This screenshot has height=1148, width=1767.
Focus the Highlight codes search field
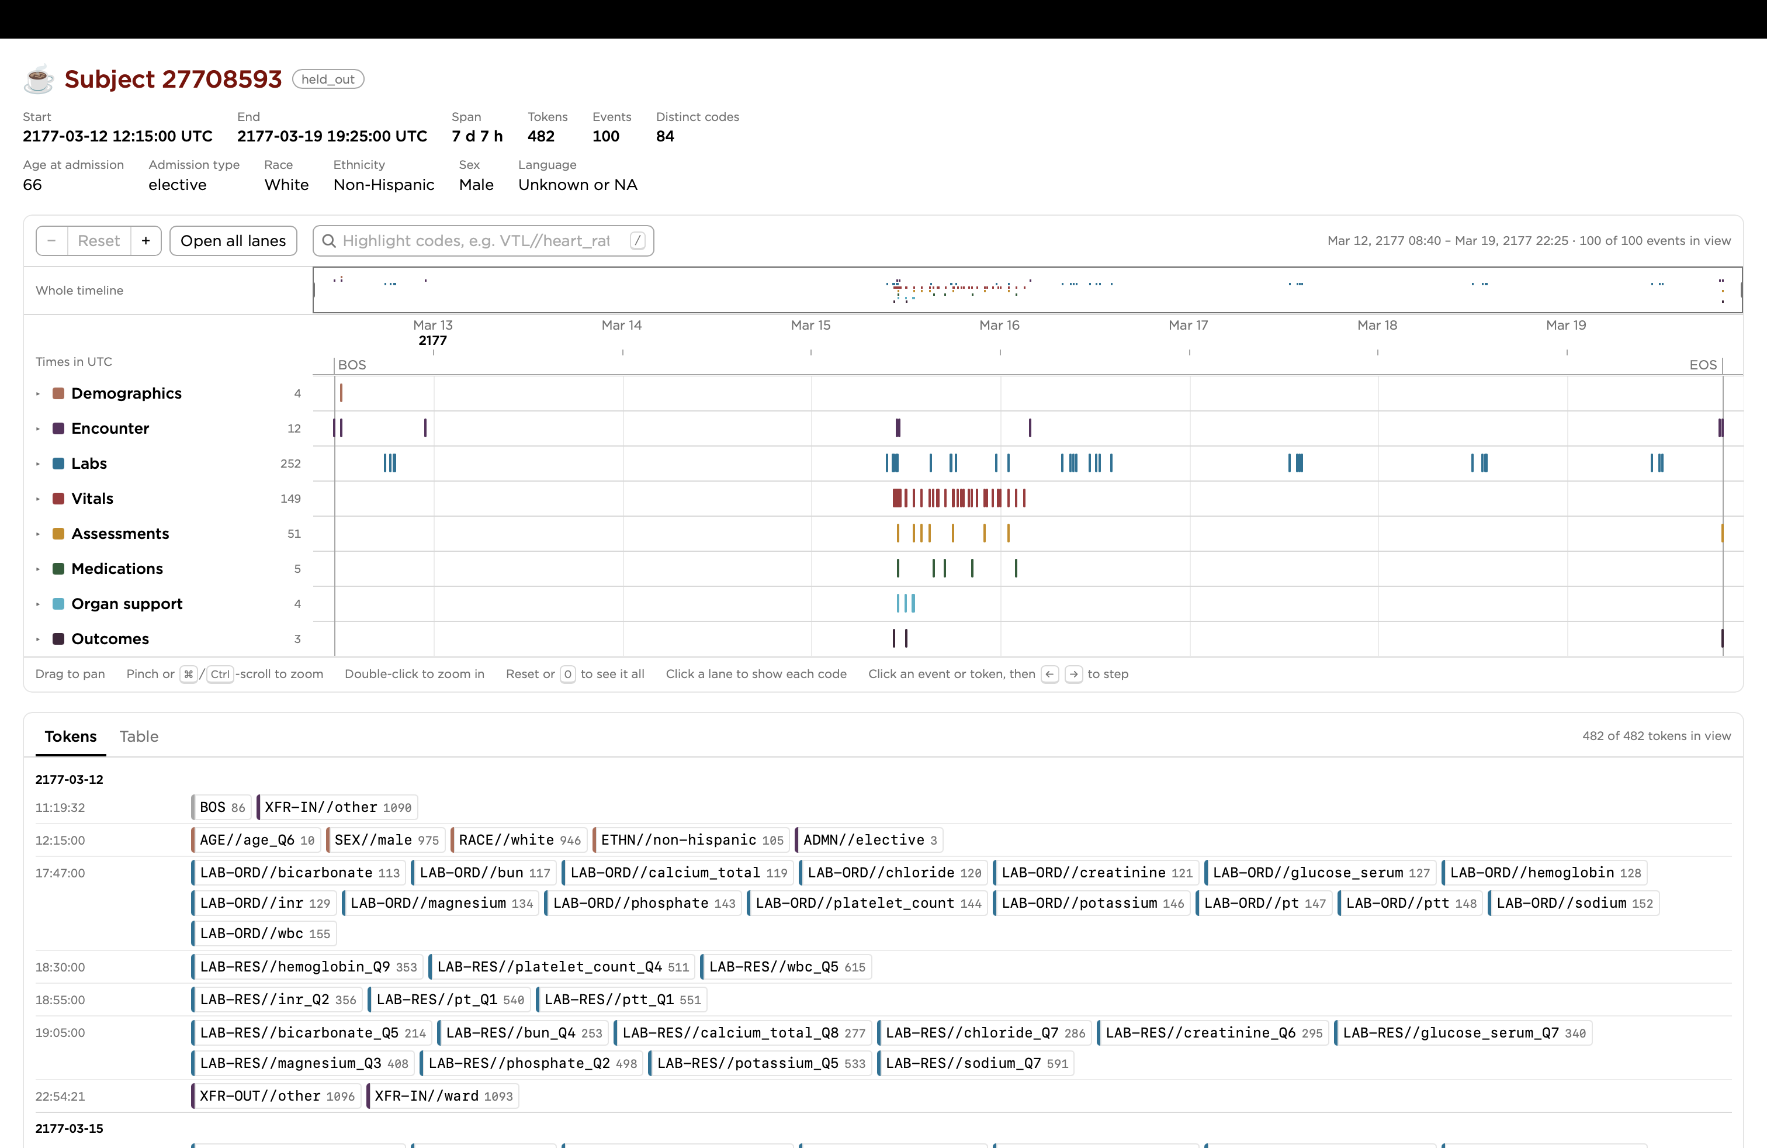483,241
